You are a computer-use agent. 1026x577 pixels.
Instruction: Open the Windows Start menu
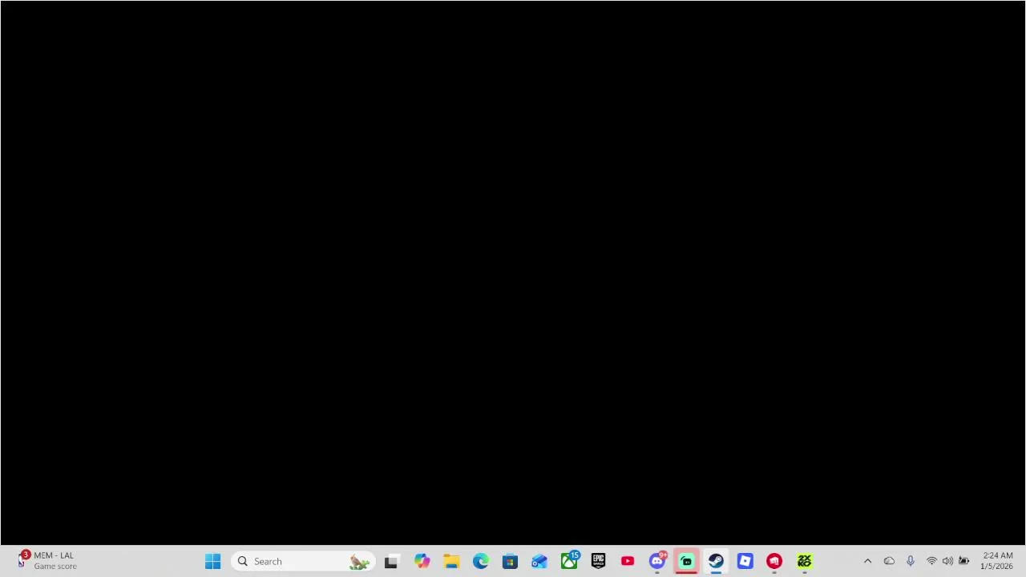point(212,561)
